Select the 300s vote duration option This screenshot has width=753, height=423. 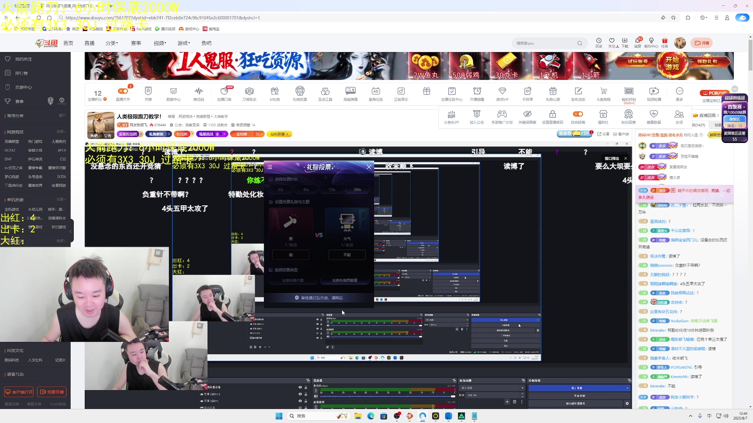pos(357,190)
